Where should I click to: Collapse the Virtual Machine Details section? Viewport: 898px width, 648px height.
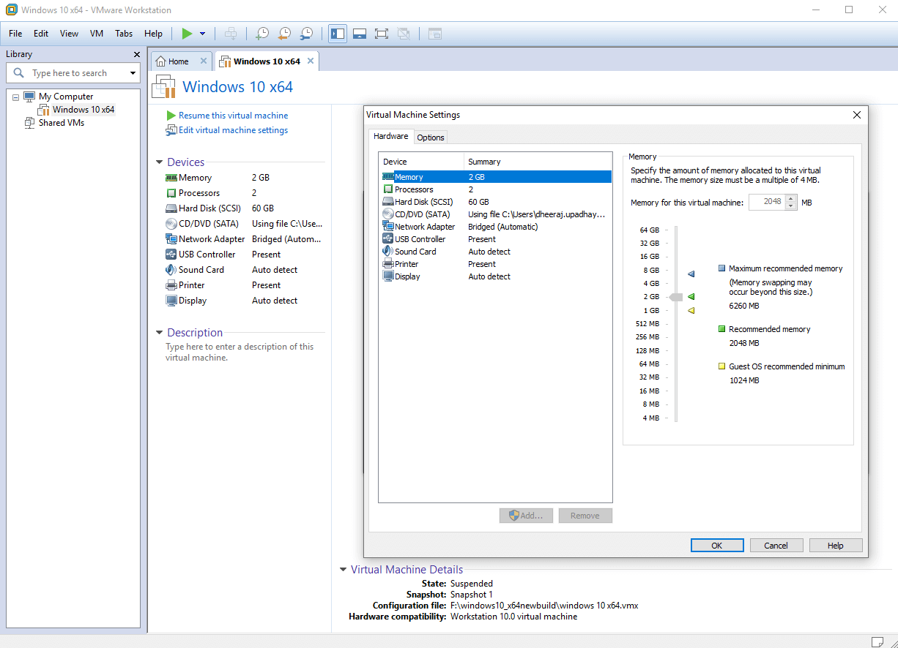pyautogui.click(x=343, y=570)
